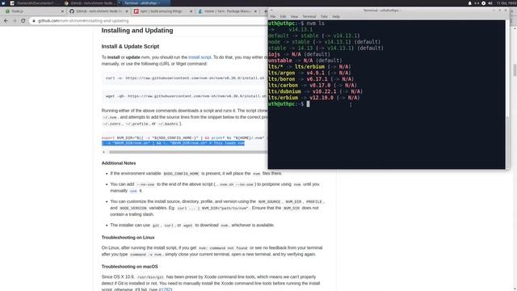
Task: Switch to the npm browser tab
Action: tap(162, 11)
